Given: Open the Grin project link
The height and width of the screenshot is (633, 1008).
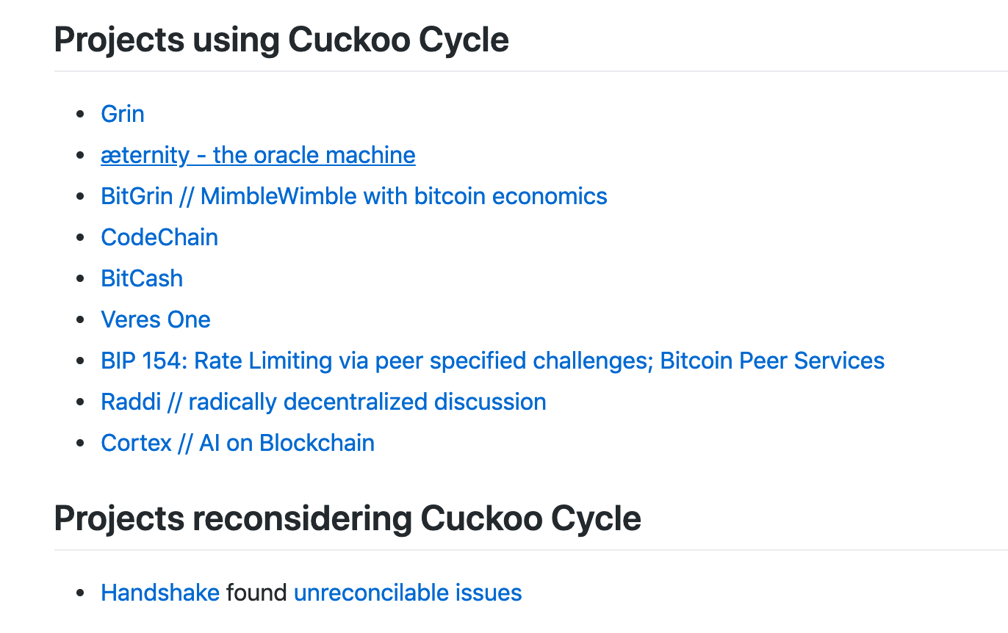Looking at the screenshot, I should tap(123, 114).
